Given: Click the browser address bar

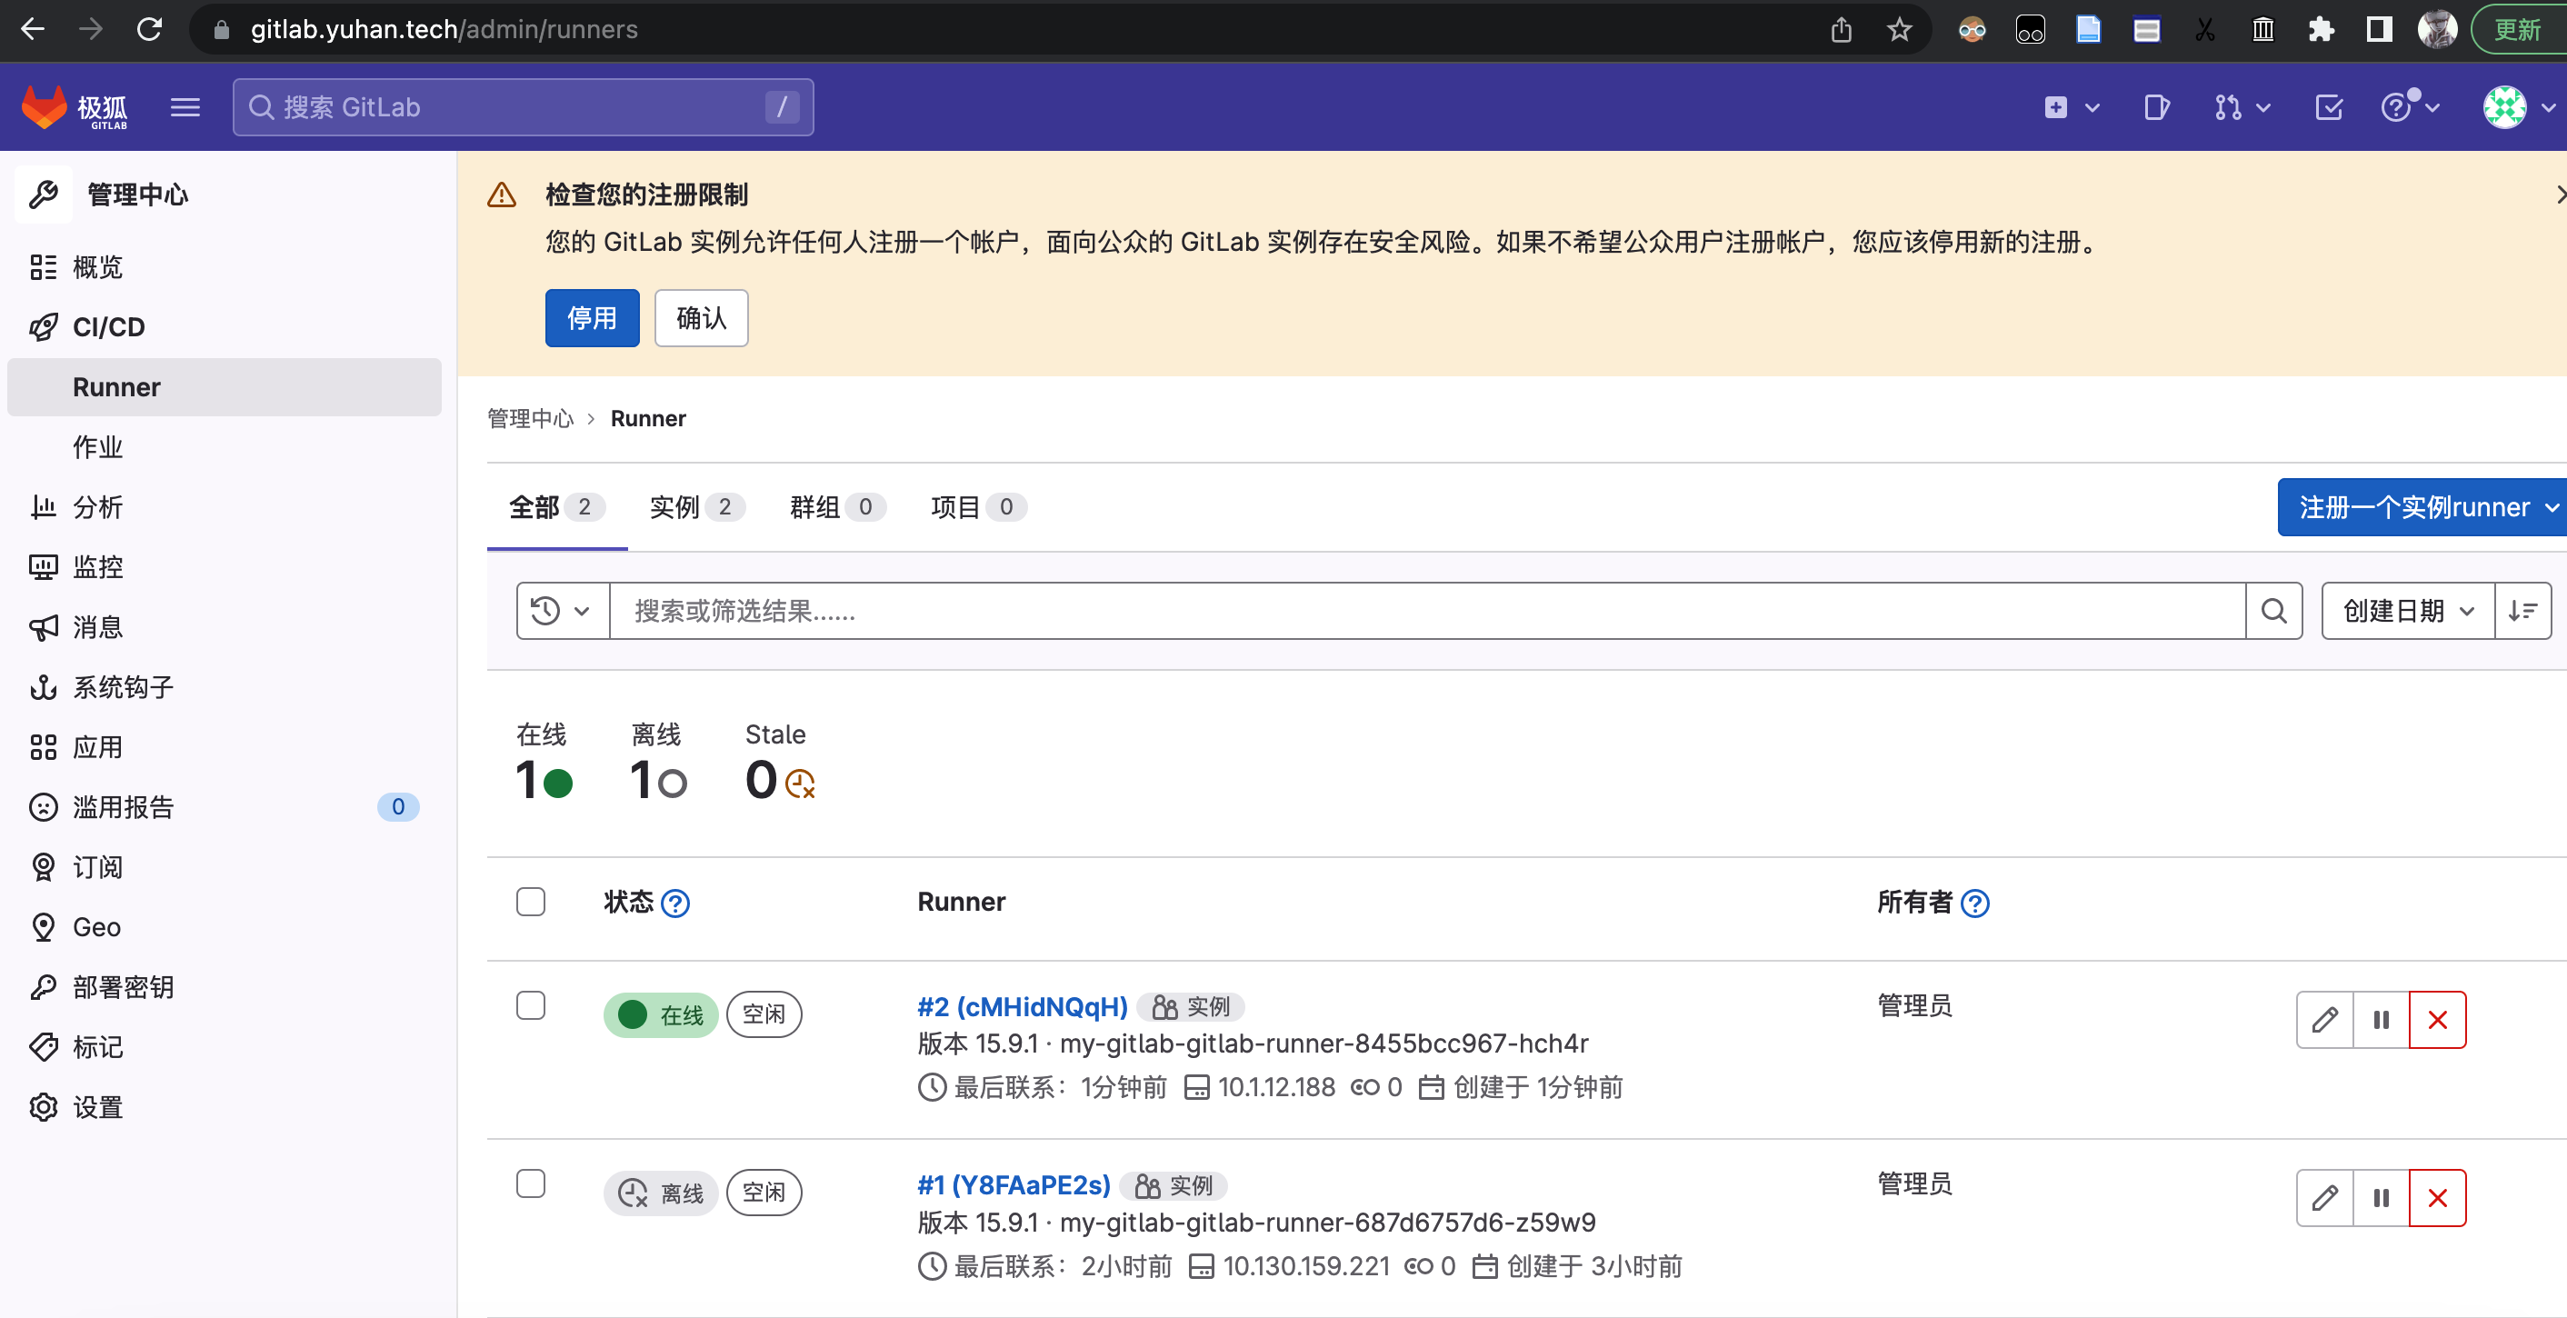Looking at the screenshot, I should point(1016,29).
